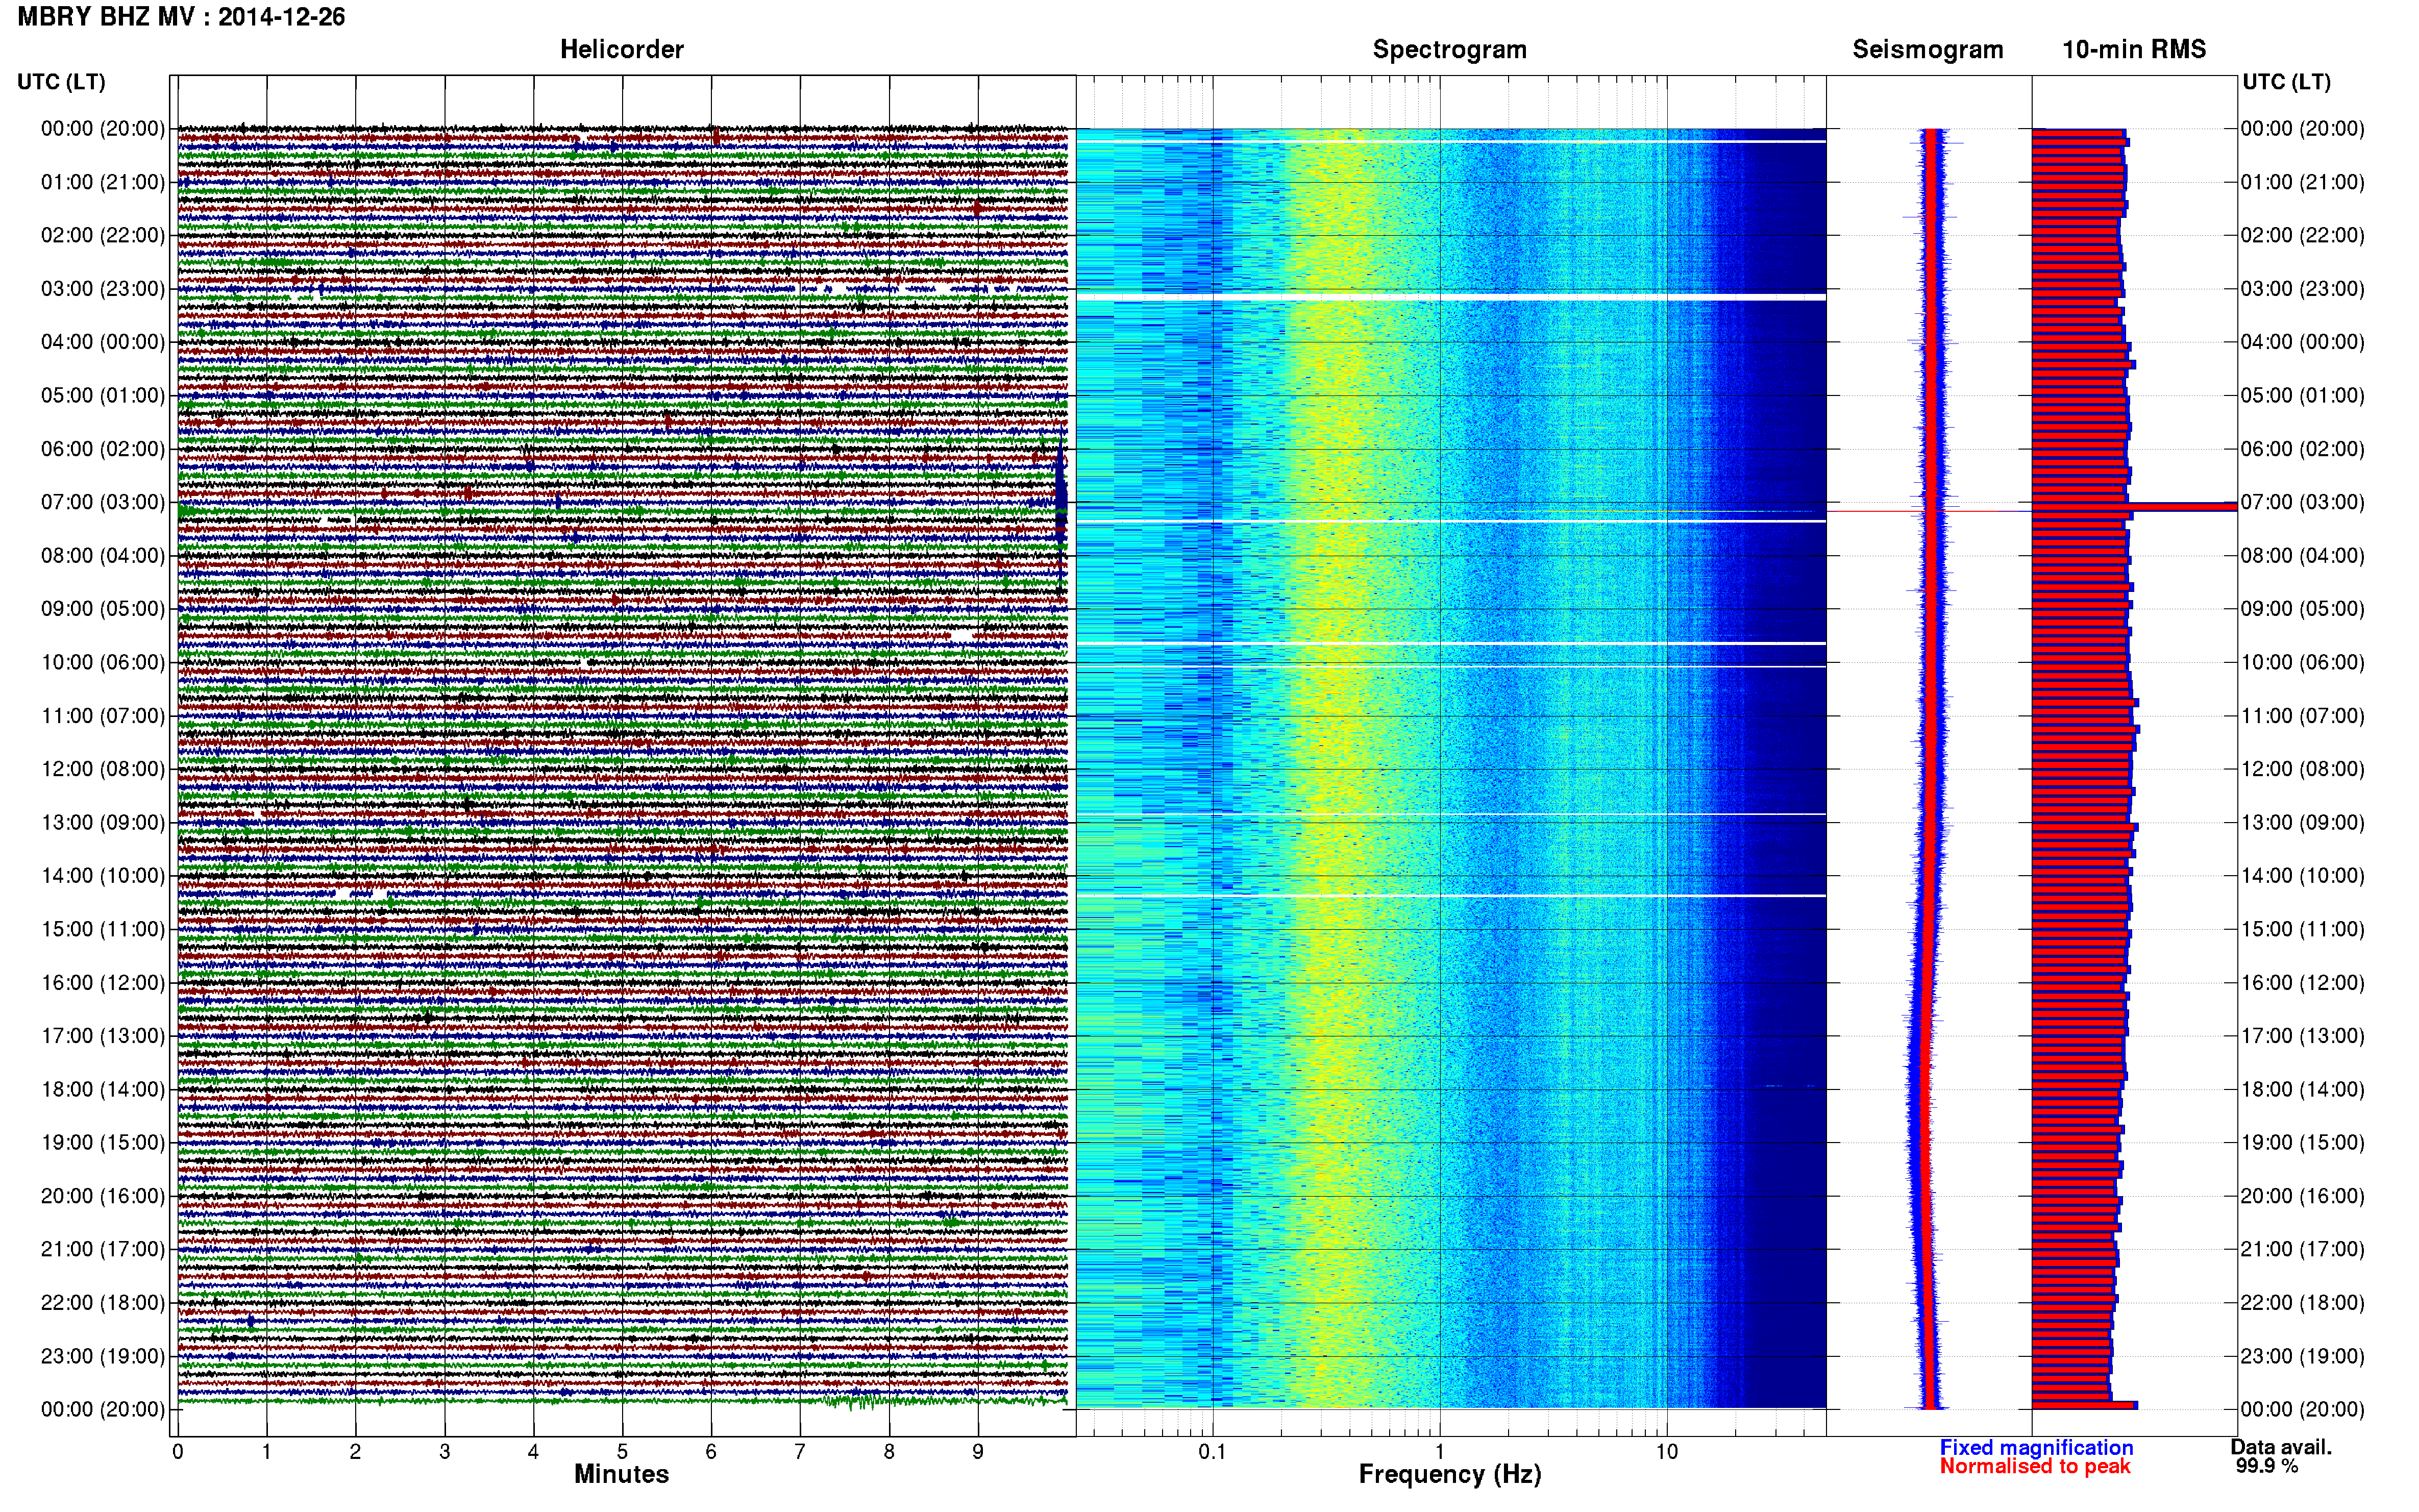Image resolution: width=2419 pixels, height=1512 pixels.
Task: Click "20:00 (16:00)" on the right time axis
Action: 2302,1196
